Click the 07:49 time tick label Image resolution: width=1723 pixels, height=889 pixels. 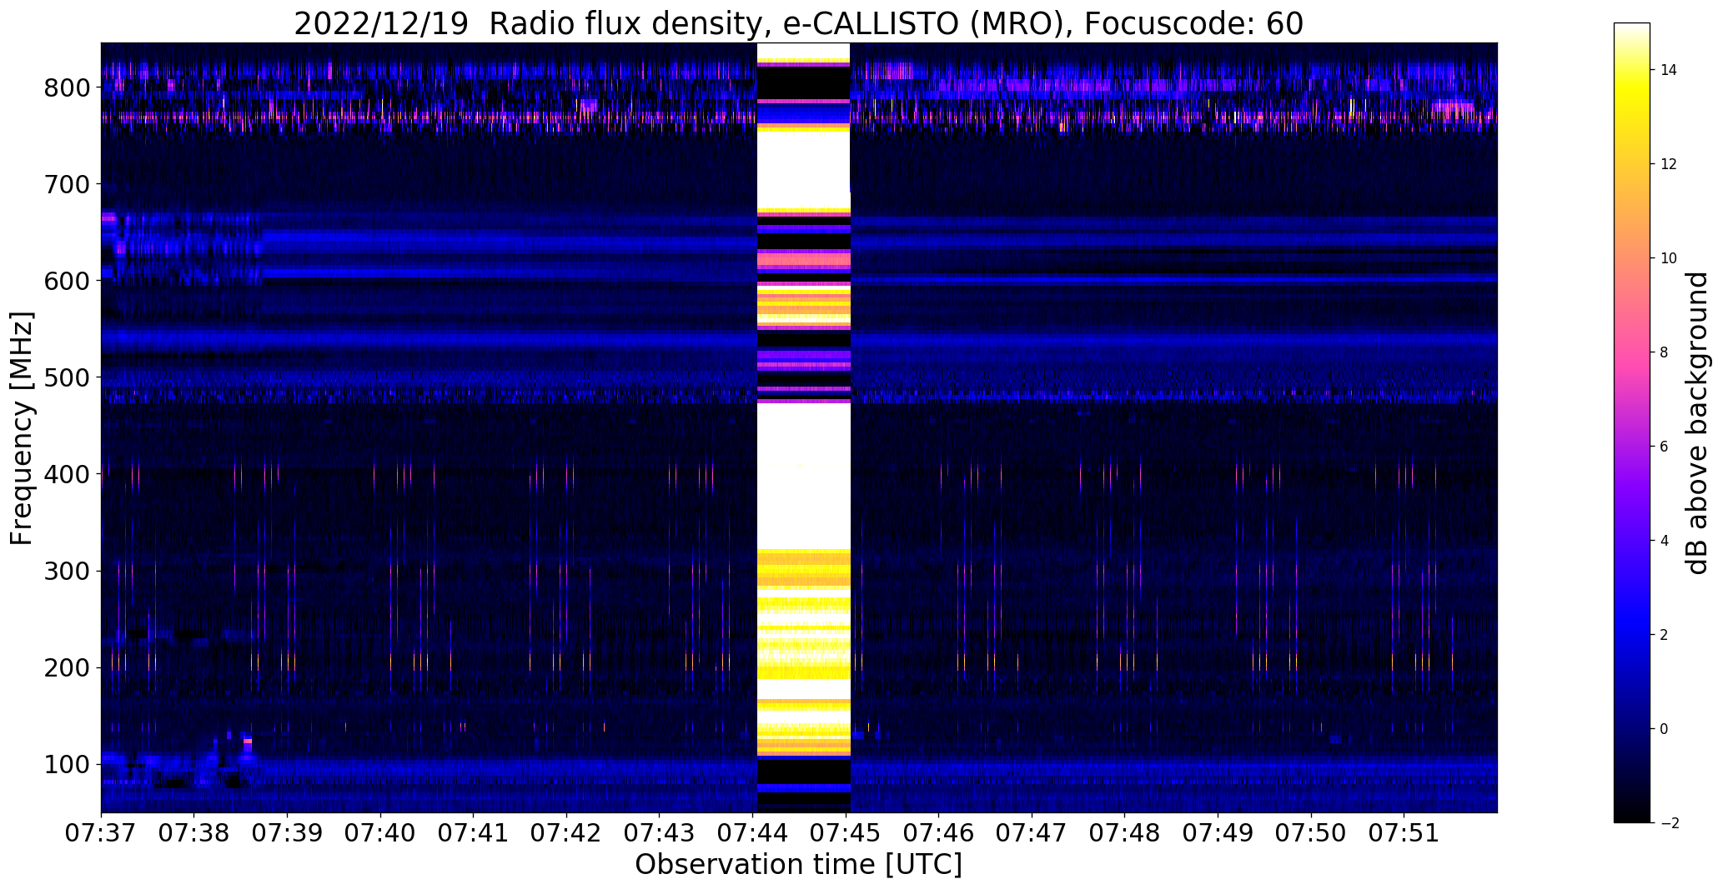[1218, 834]
